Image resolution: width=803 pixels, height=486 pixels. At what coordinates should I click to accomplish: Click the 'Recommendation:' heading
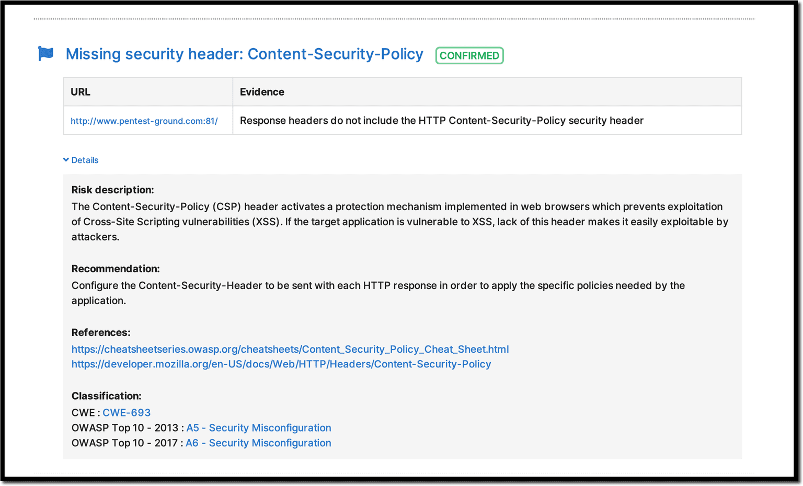116,269
